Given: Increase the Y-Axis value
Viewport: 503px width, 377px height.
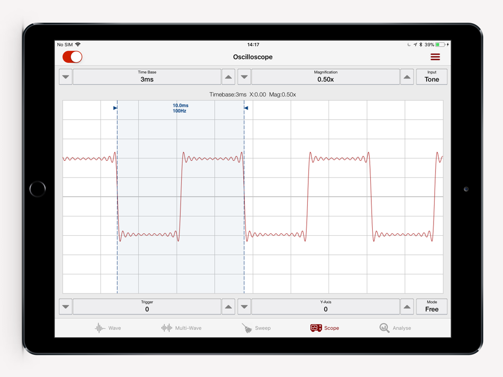Looking at the screenshot, I should click(407, 307).
